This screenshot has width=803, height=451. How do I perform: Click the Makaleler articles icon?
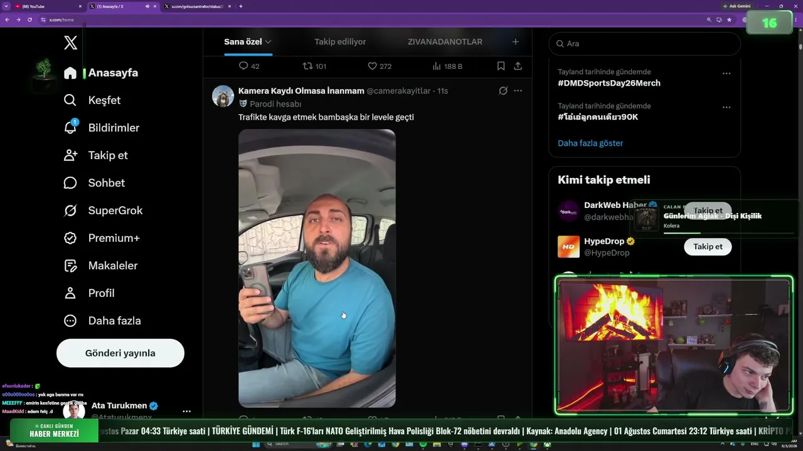pyautogui.click(x=70, y=266)
